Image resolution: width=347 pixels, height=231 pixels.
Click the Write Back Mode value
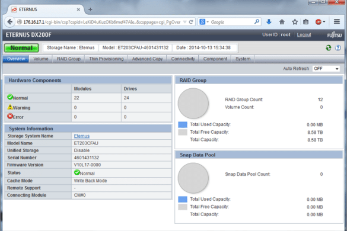pyautogui.click(x=90, y=181)
